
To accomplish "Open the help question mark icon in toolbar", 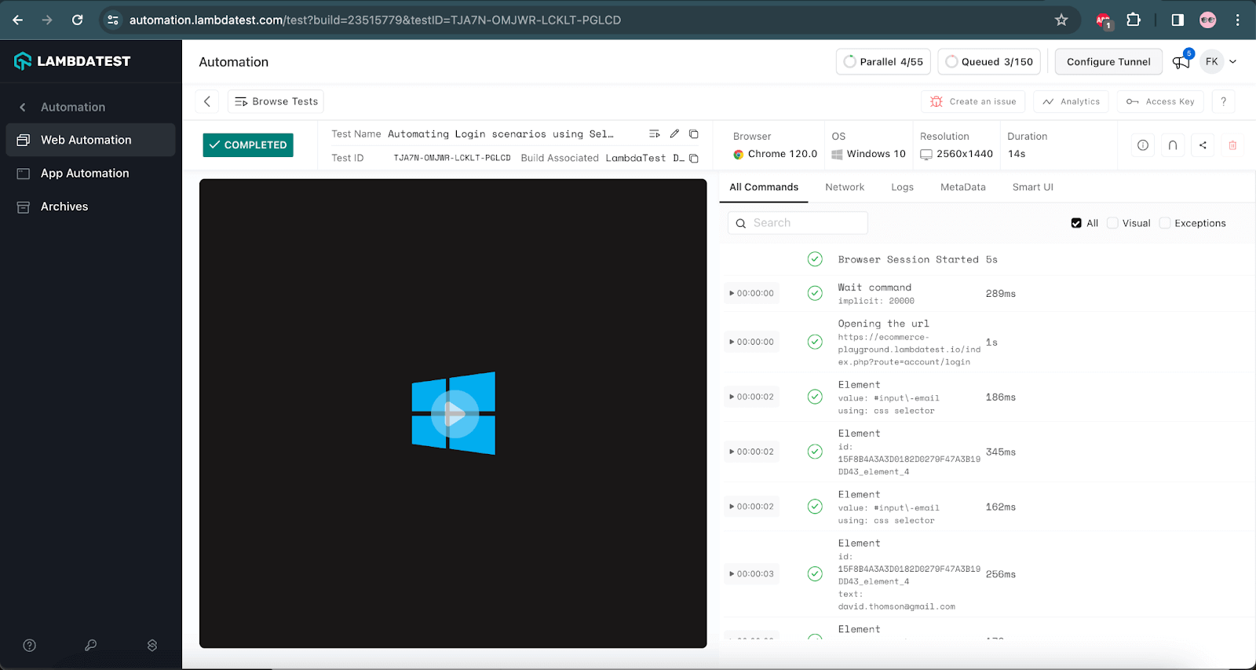I will pyautogui.click(x=1223, y=101).
